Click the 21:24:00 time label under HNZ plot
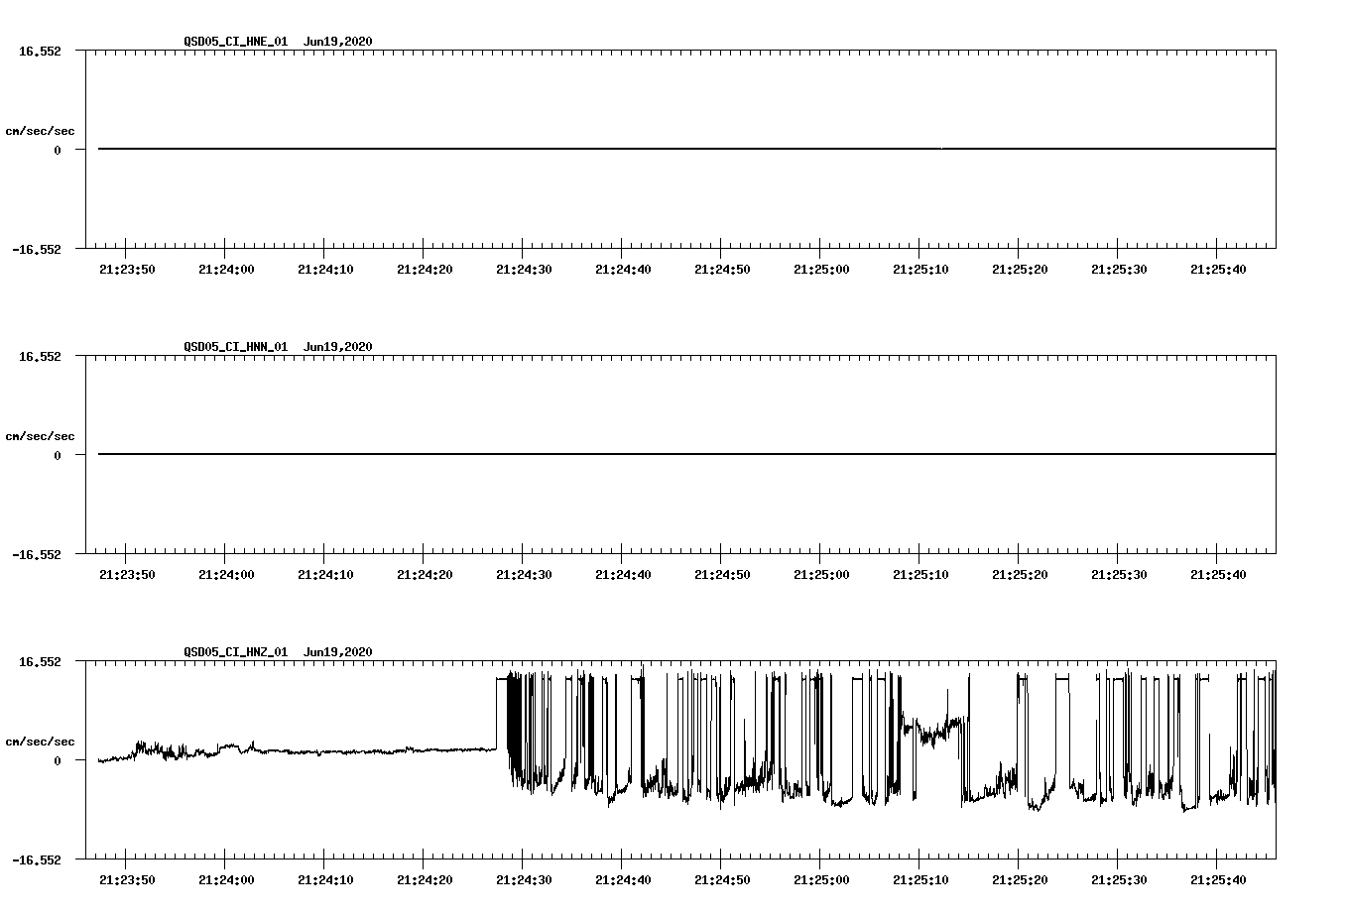This screenshot has height=916, width=1347. pyautogui.click(x=226, y=880)
